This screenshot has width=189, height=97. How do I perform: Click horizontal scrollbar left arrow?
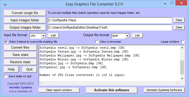pos(41,83)
